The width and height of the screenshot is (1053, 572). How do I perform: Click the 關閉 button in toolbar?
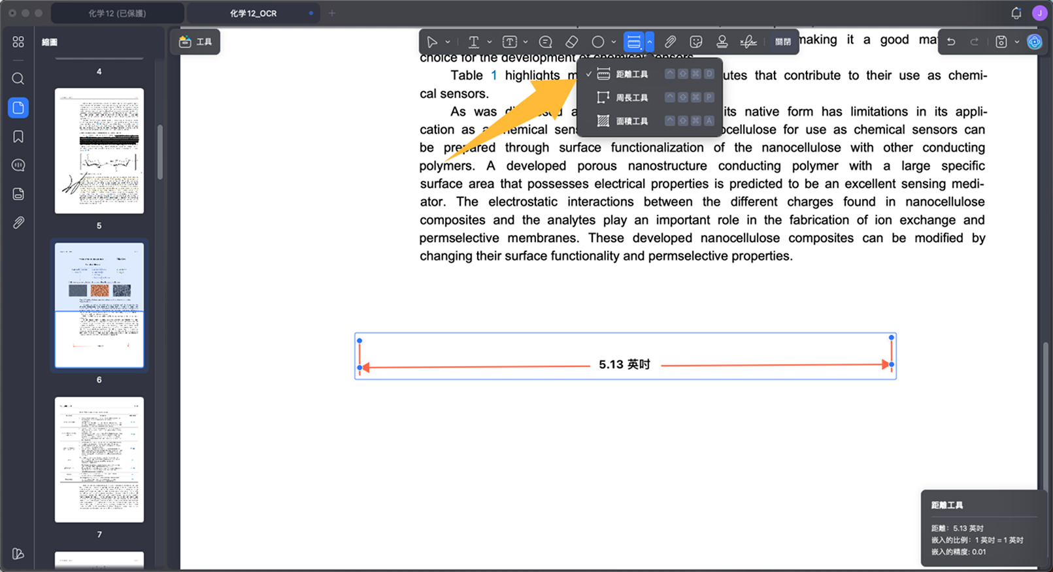coord(782,42)
